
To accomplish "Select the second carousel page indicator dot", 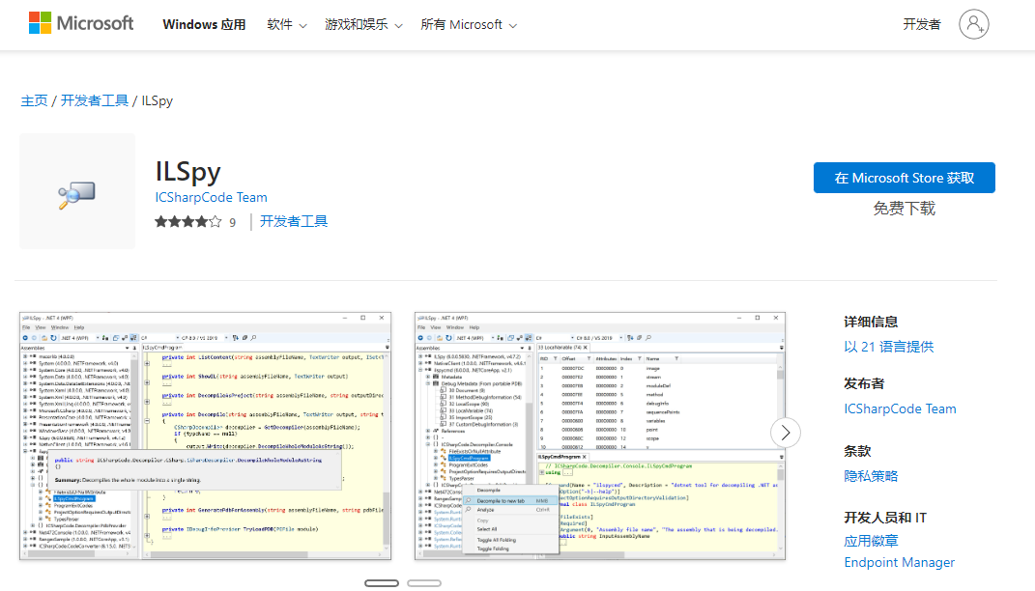I will 424,583.
